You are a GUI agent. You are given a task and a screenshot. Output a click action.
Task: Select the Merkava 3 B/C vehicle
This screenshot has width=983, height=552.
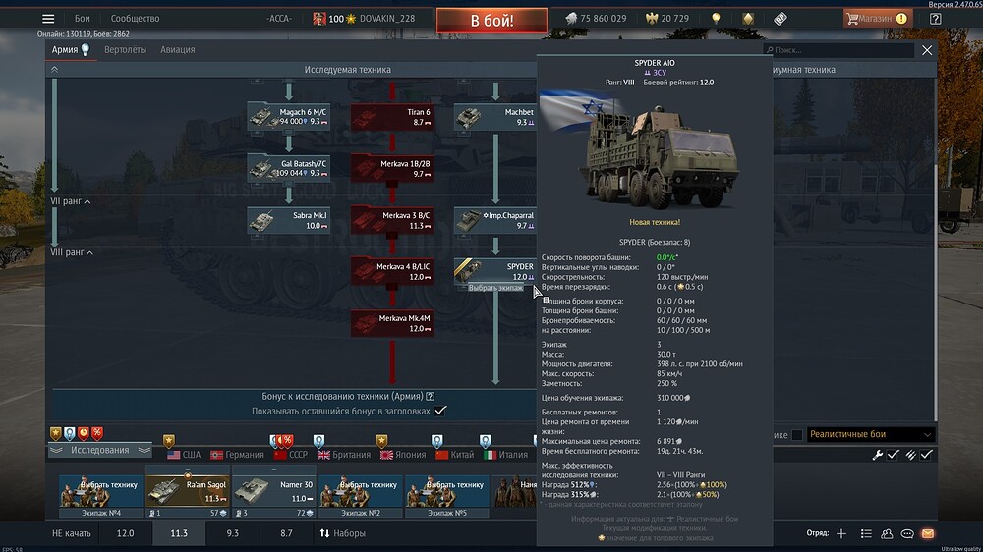coord(392,220)
